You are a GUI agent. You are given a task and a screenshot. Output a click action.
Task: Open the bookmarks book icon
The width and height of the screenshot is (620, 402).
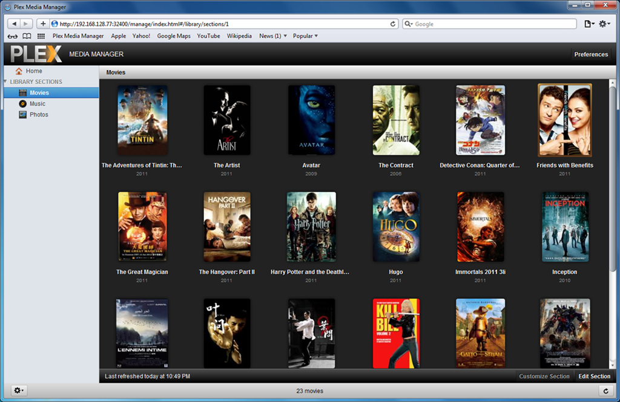tap(27, 36)
